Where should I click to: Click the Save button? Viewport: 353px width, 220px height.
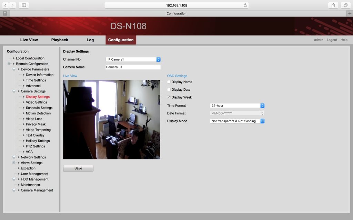(x=78, y=168)
